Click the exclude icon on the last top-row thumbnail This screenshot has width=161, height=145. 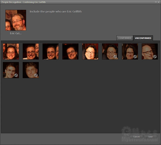point(155,57)
